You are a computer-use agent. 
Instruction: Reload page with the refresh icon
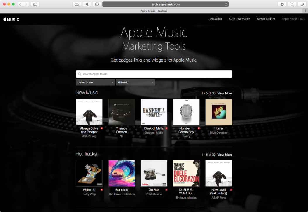pos(226,4)
